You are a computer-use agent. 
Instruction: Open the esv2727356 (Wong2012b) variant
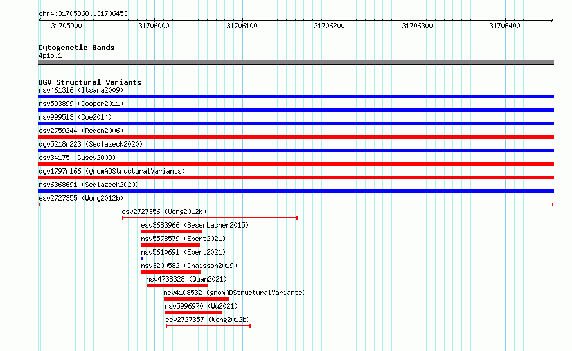[x=164, y=212]
